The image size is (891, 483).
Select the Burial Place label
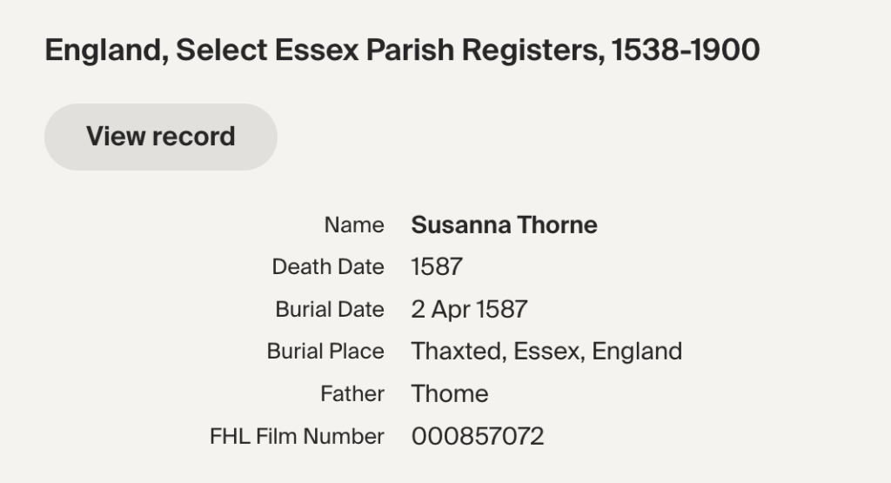click(x=325, y=352)
